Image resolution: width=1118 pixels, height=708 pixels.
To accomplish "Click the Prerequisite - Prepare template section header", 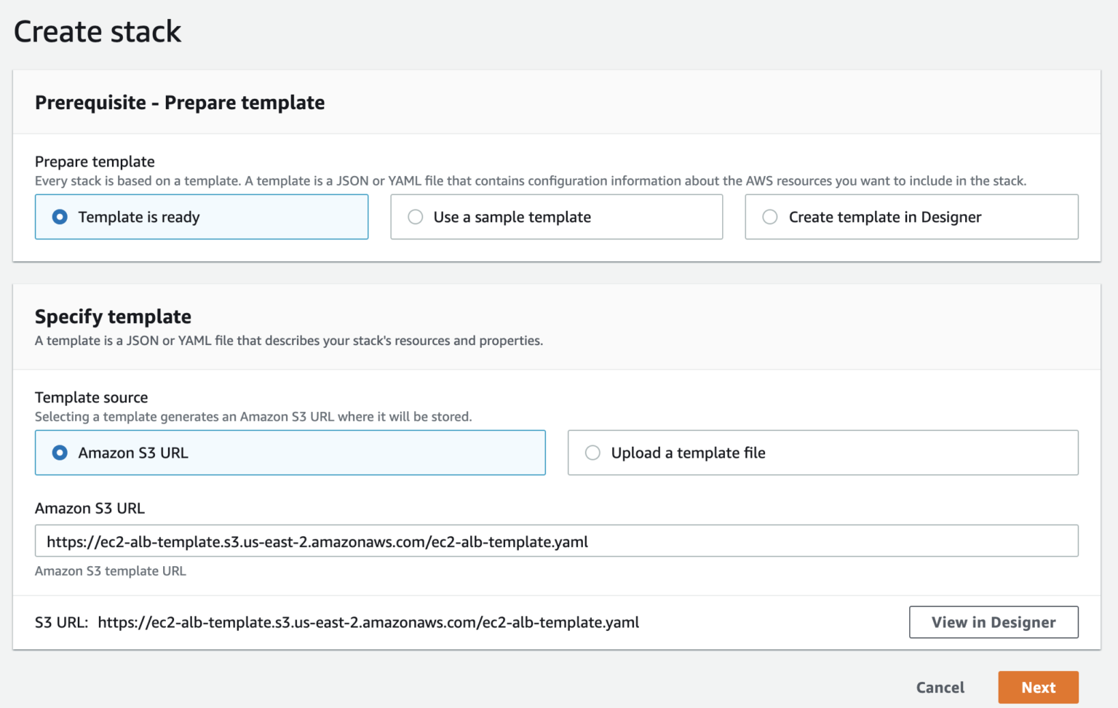I will pyautogui.click(x=179, y=103).
